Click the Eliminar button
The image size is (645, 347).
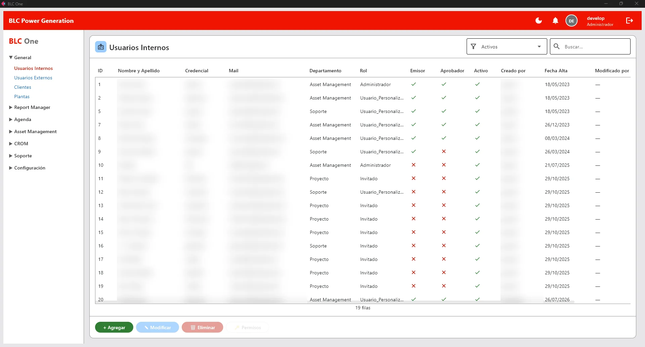pyautogui.click(x=203, y=327)
